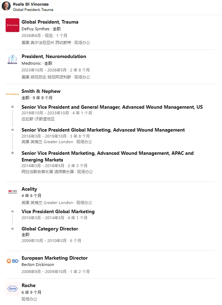Open the Acelity company heading
The image size is (222, 305).
click(30, 189)
